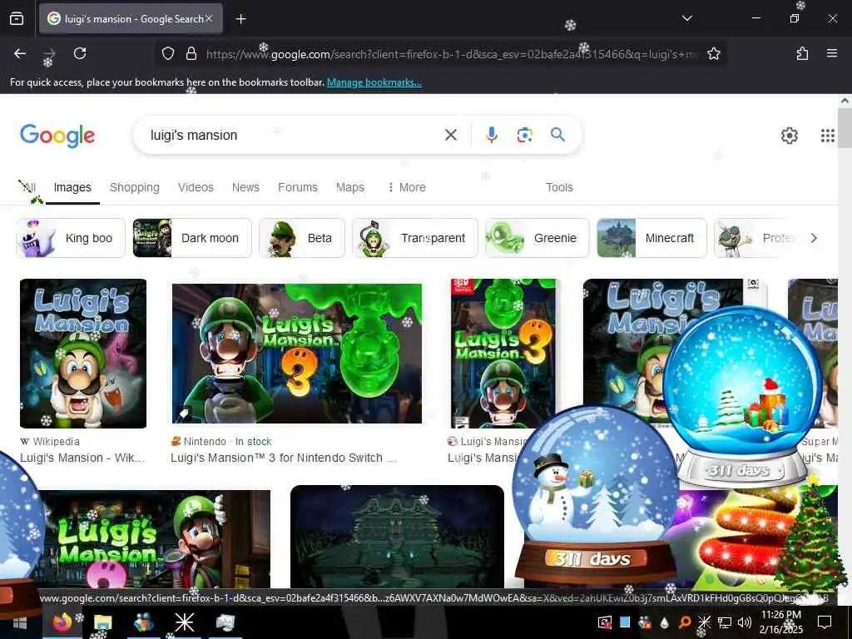Screen dimensions: 852x639
Task: Click the Firefox taskbar icon
Action: click(62, 622)
